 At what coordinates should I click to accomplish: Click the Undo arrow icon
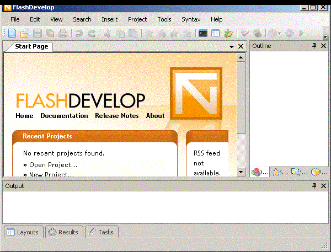tap(79, 33)
